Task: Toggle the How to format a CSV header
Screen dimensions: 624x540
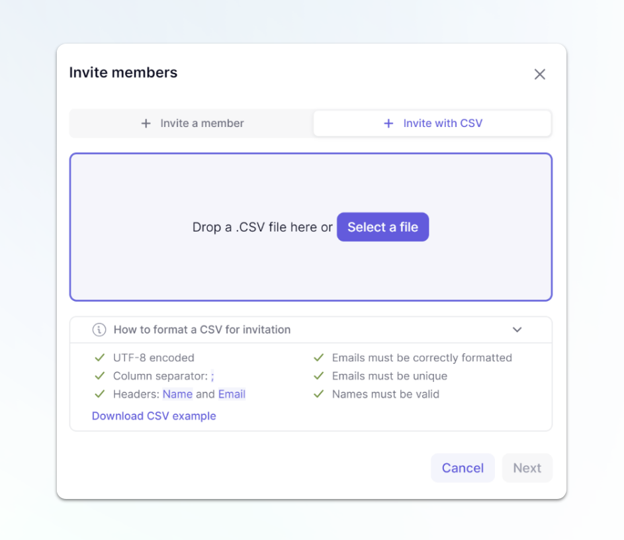Action: 311,330
